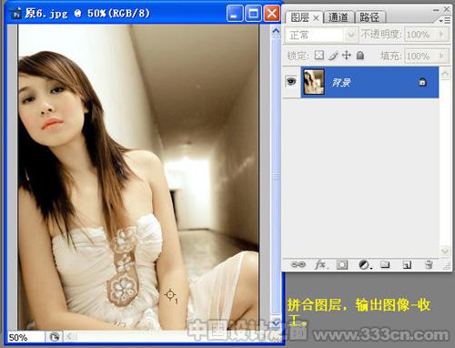This screenshot has height=348, width=455.
Task: Hide the 背景 layer with eye icon
Action: pyautogui.click(x=291, y=81)
